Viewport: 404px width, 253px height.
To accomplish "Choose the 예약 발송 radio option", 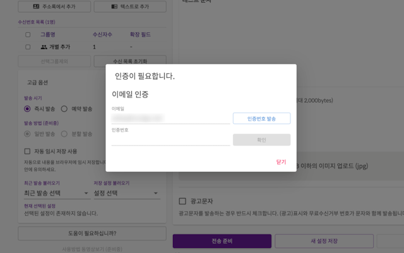I will click(64, 109).
